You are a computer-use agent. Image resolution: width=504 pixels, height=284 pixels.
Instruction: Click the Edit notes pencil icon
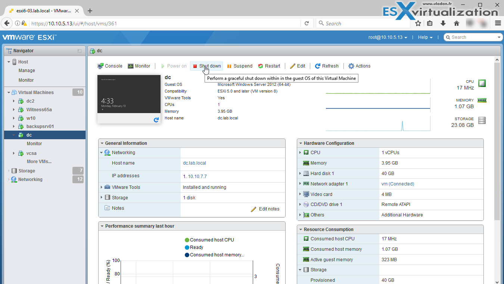pos(254,209)
